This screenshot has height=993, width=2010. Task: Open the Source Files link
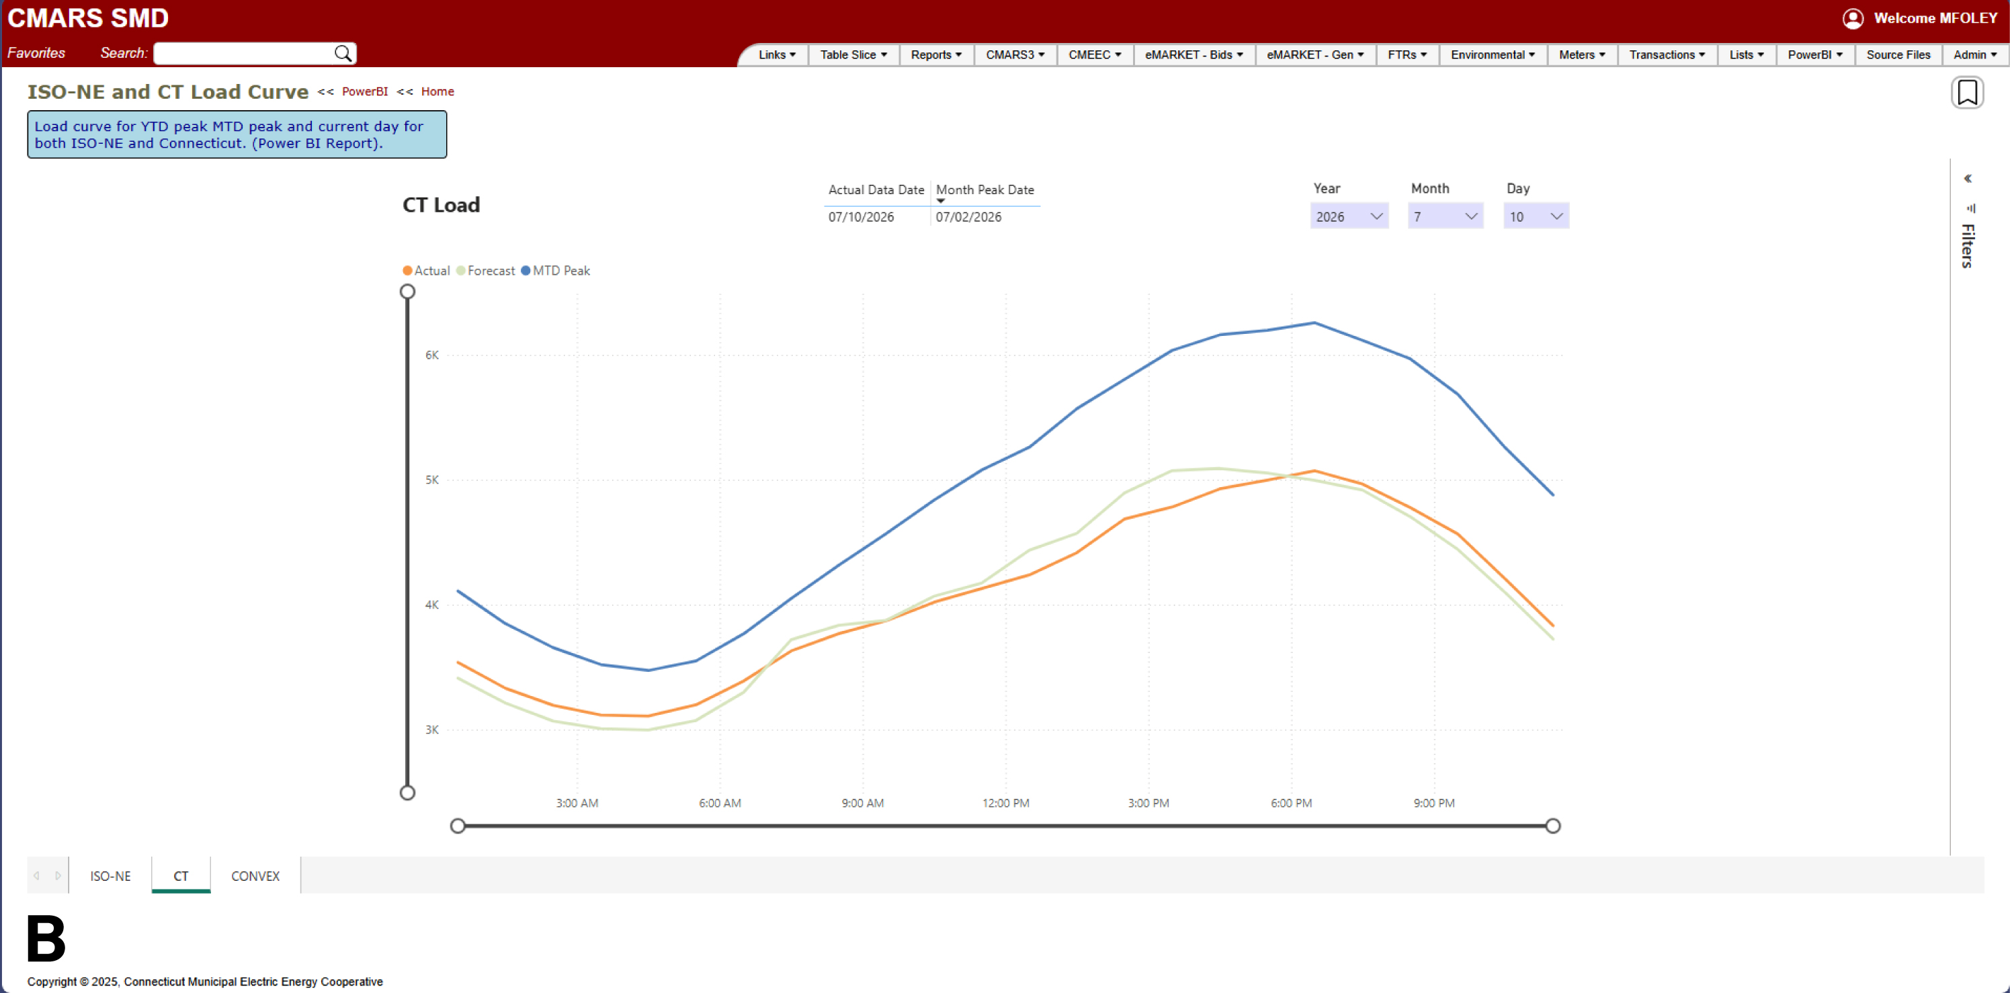[x=1898, y=54]
